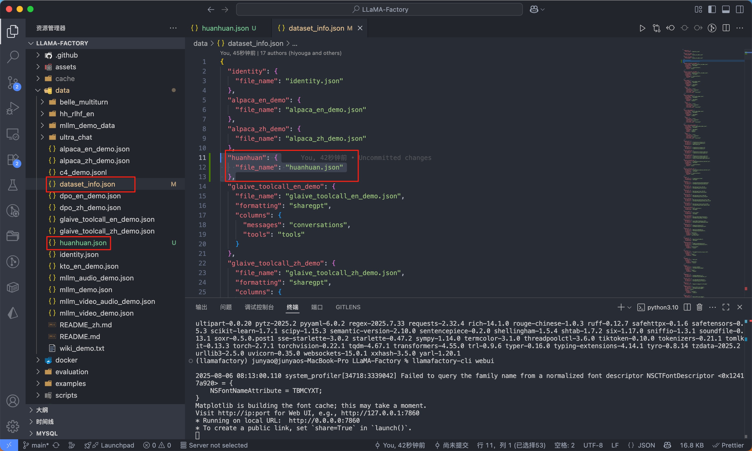Open Remote Explorer icon in activity bar
This screenshot has height=451, width=752.
[x=13, y=134]
